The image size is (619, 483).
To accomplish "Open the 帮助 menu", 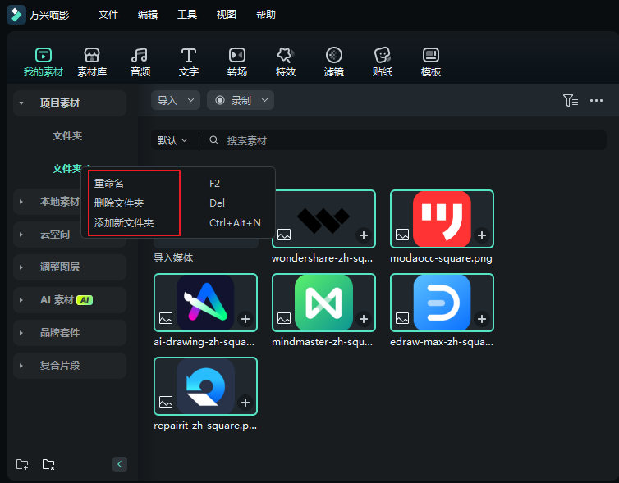I will pyautogui.click(x=266, y=15).
